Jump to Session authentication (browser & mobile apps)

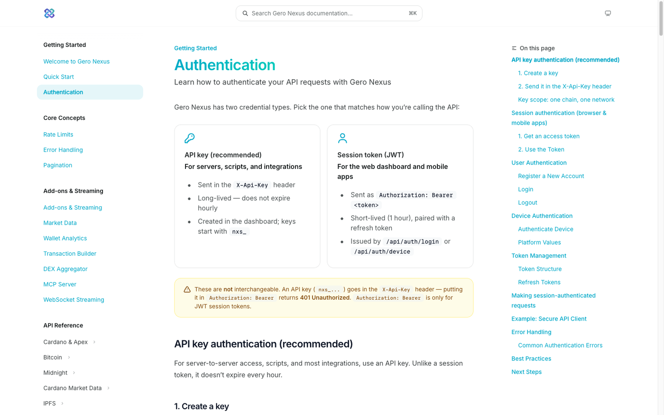(x=559, y=118)
